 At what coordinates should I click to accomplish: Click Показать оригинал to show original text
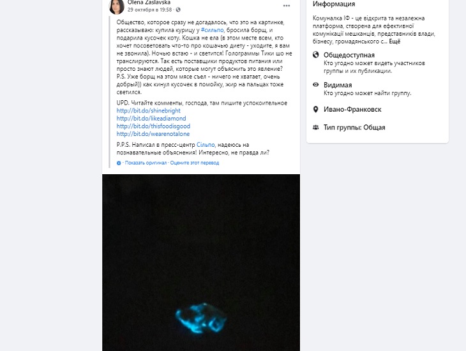(146, 163)
